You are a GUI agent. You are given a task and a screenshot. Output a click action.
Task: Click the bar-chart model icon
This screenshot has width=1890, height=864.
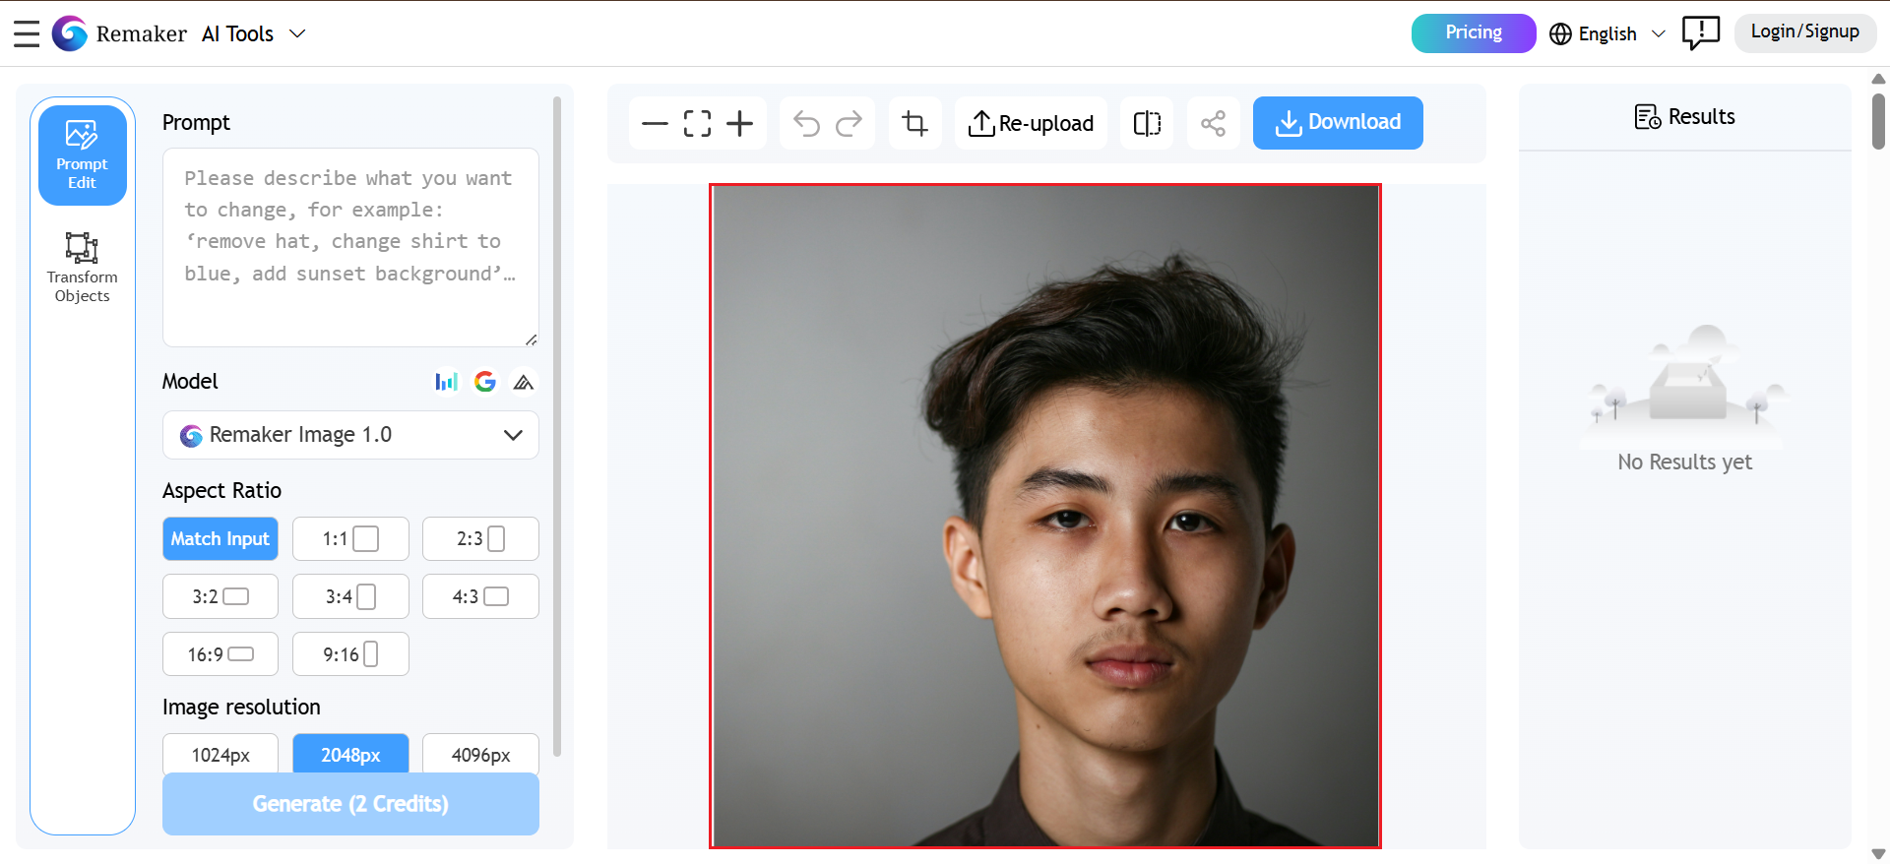[447, 382]
